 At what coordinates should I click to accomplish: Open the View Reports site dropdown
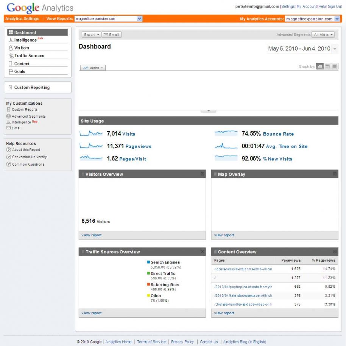point(139,19)
